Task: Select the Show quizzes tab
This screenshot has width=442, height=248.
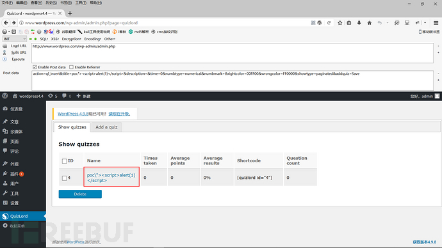Action: [x=72, y=127]
